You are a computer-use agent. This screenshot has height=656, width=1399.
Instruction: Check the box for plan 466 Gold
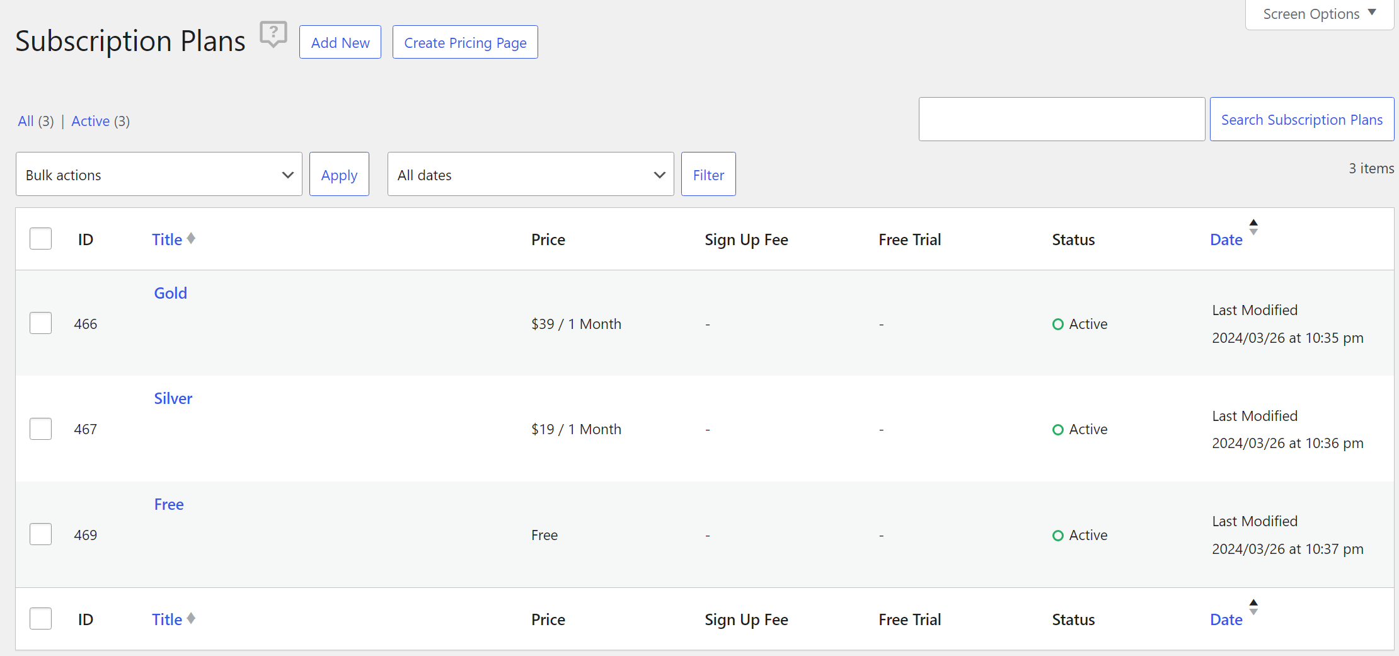click(x=41, y=323)
